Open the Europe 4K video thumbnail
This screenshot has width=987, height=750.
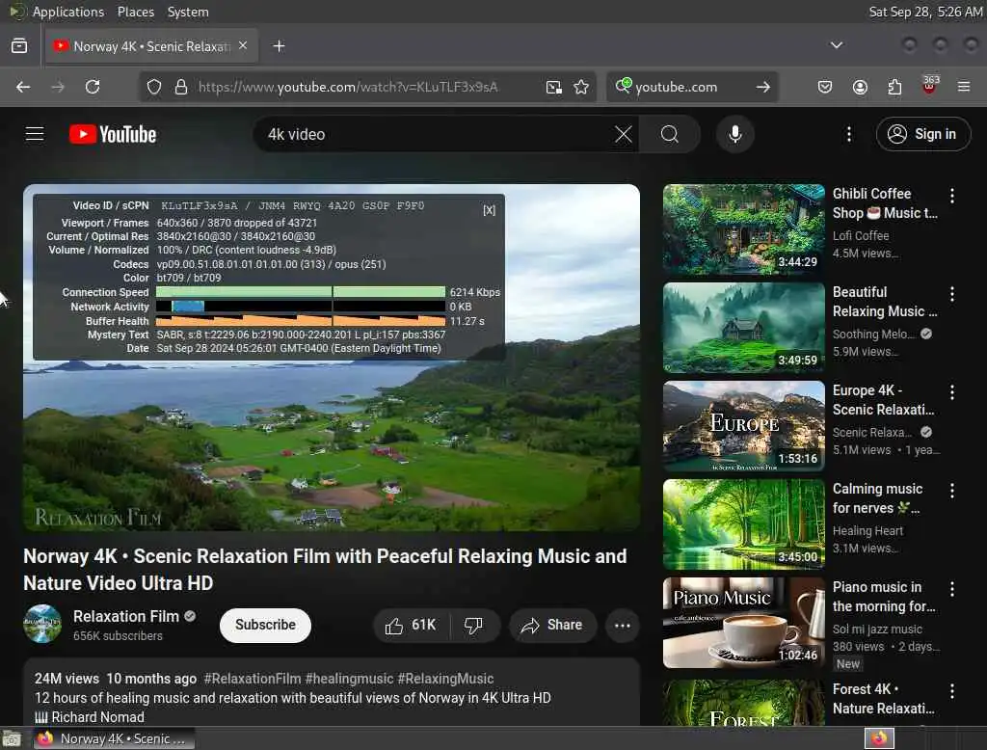coord(743,426)
